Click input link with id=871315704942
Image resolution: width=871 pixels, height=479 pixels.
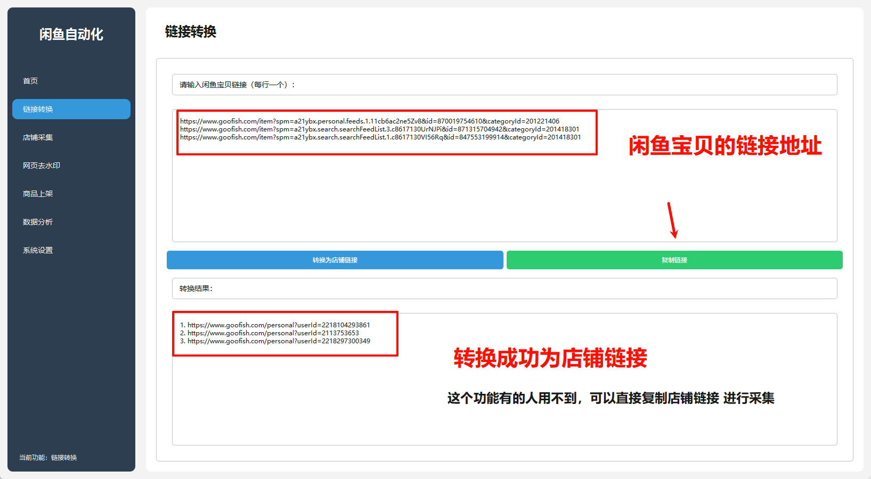tap(380, 129)
